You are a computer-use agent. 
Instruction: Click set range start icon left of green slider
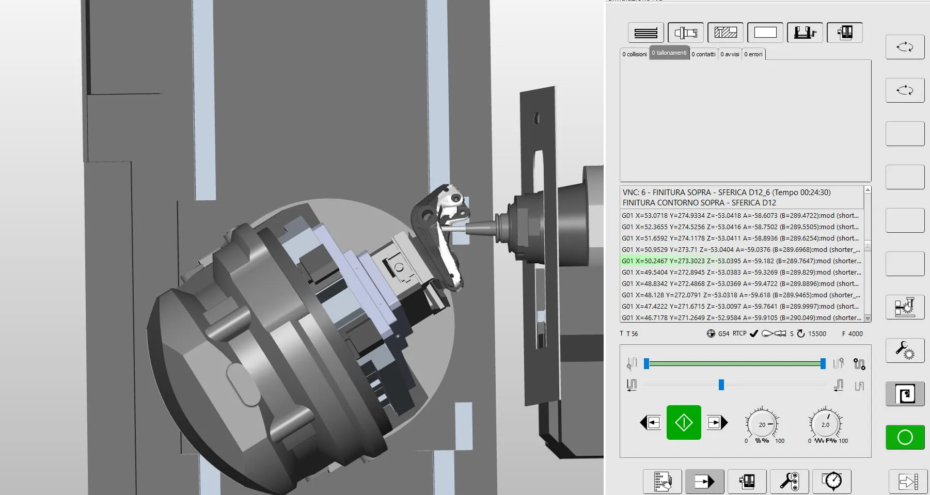click(x=632, y=364)
